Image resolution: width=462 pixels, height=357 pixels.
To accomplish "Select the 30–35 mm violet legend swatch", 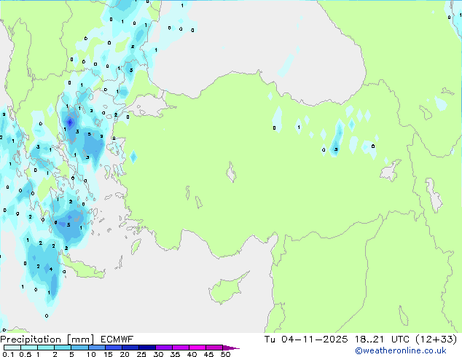I will 164,348.
